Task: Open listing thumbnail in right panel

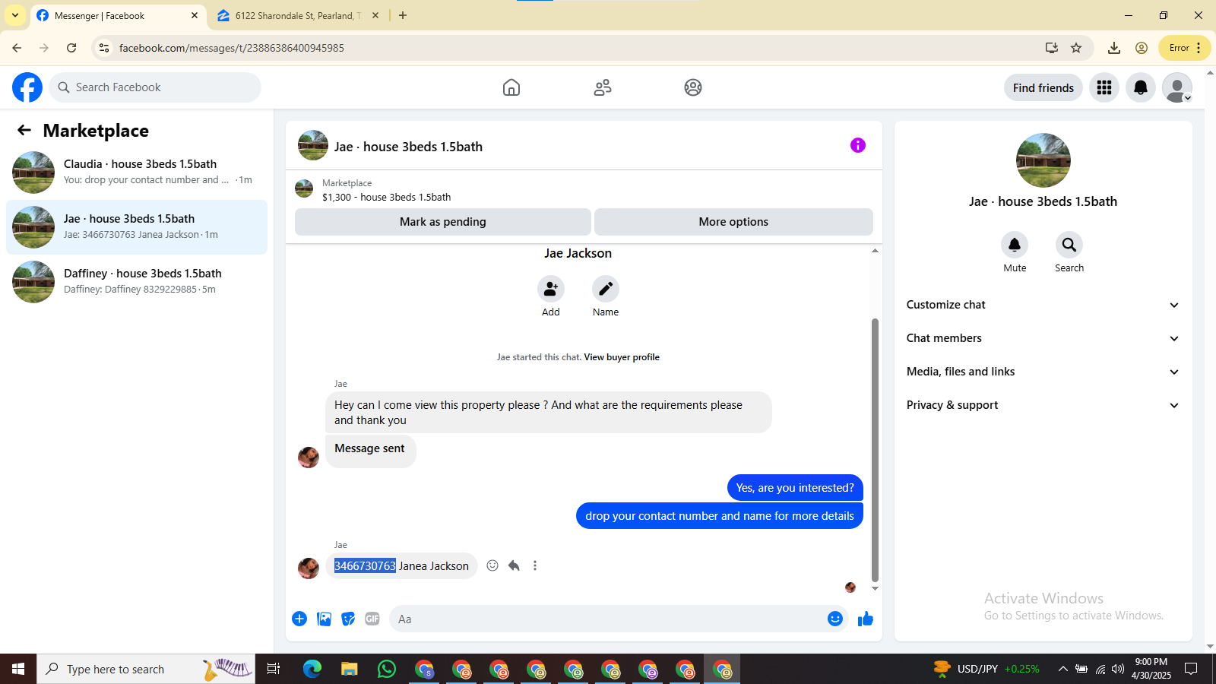Action: (x=1043, y=160)
